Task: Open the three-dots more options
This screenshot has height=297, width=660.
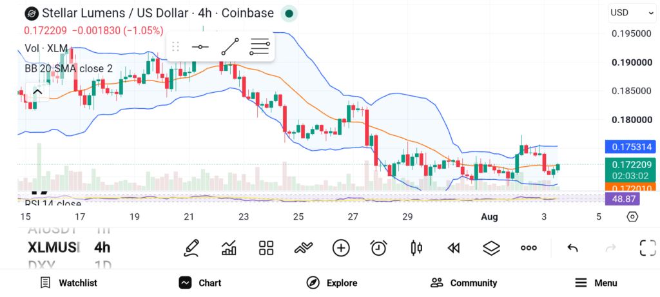Action: pos(529,248)
